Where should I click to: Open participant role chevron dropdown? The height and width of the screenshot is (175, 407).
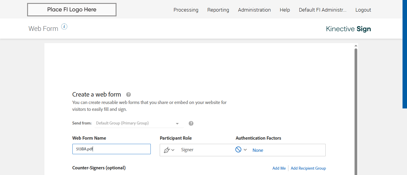coord(173,150)
